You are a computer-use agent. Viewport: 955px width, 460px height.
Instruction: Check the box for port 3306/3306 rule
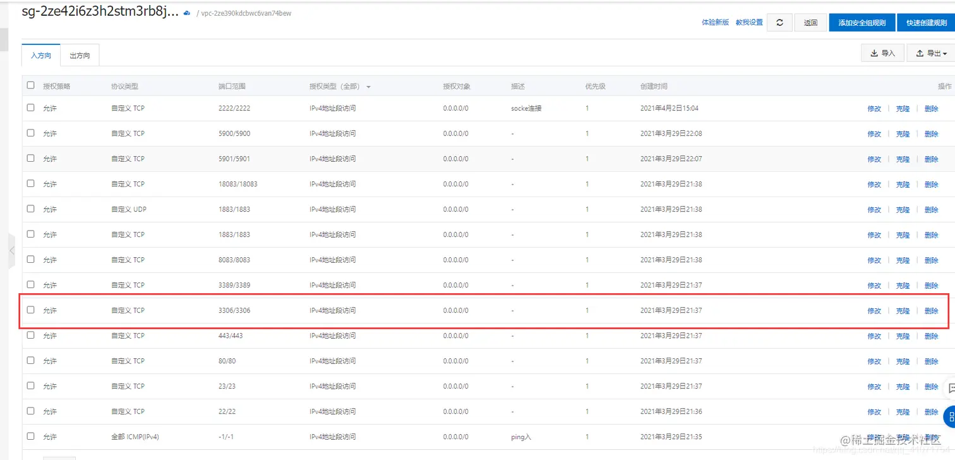(x=30, y=310)
